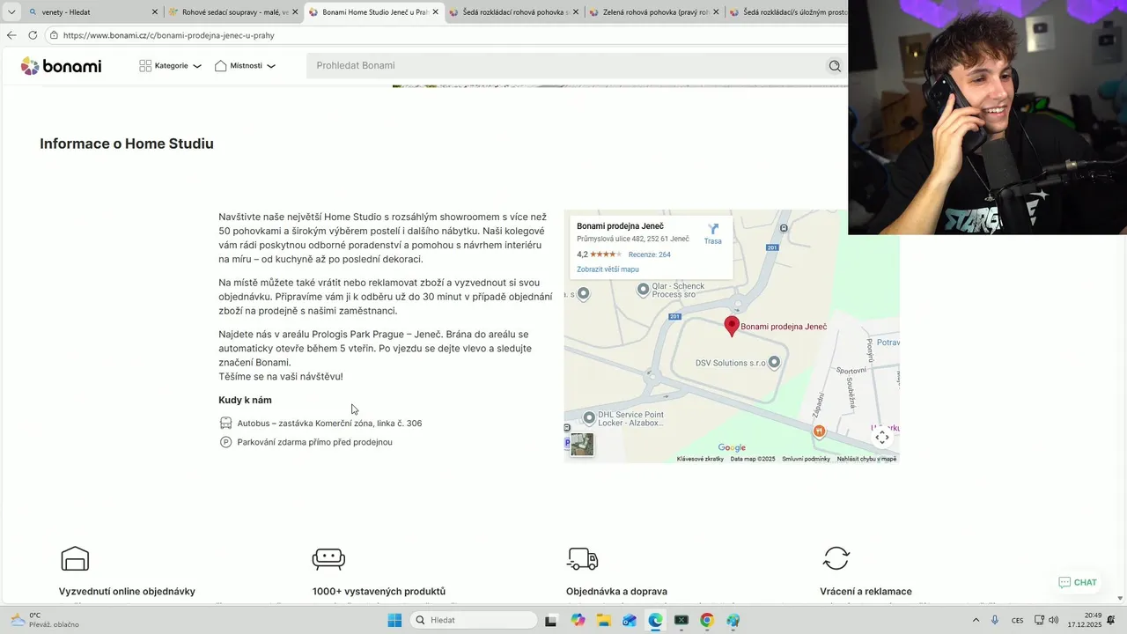The image size is (1127, 634).
Task: Click the bus stop icon near road 201
Action: (x=784, y=228)
